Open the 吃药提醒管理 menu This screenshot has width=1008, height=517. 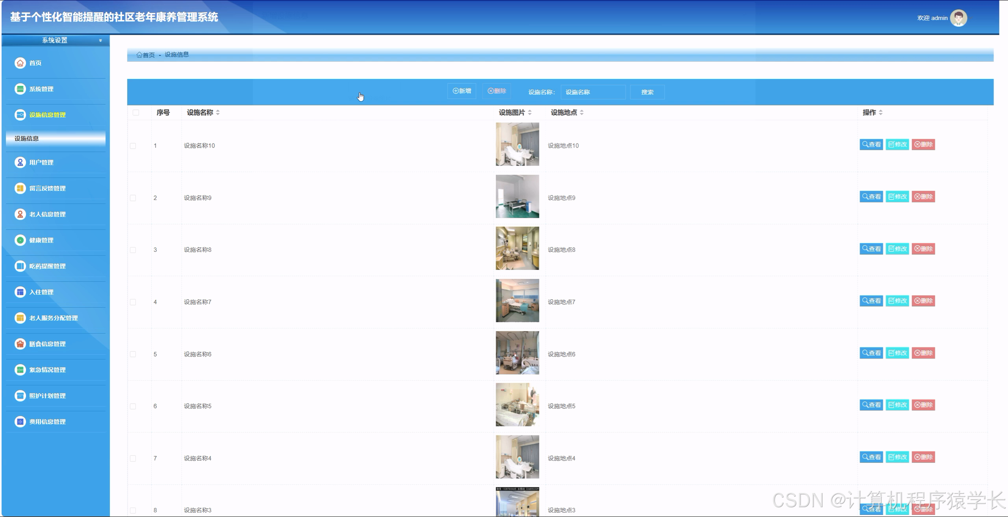click(47, 266)
